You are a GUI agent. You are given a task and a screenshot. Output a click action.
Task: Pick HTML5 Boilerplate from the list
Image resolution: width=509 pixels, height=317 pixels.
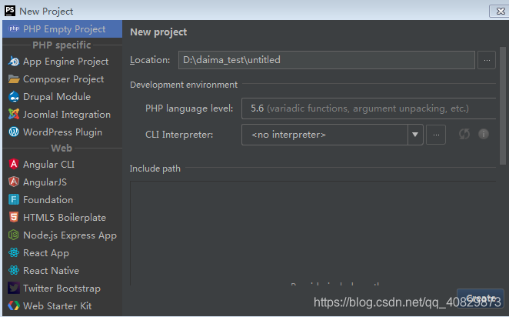(x=65, y=217)
